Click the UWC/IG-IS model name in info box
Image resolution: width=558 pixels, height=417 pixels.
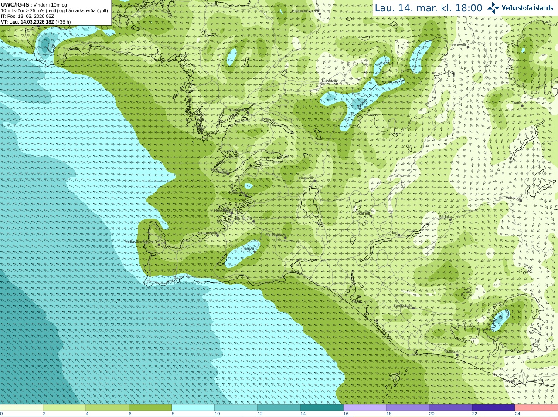point(15,4)
